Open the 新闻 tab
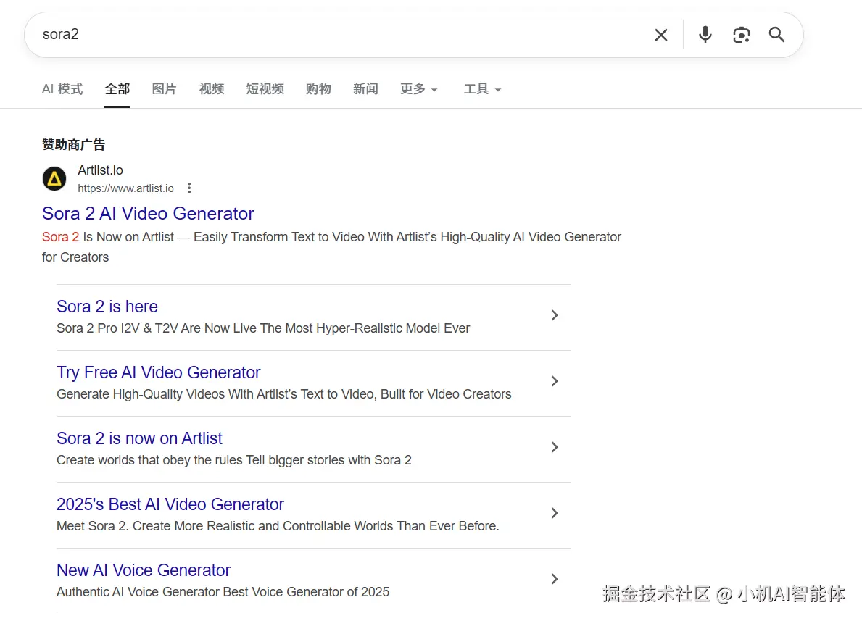Viewport: 862px width, 621px height. (365, 89)
